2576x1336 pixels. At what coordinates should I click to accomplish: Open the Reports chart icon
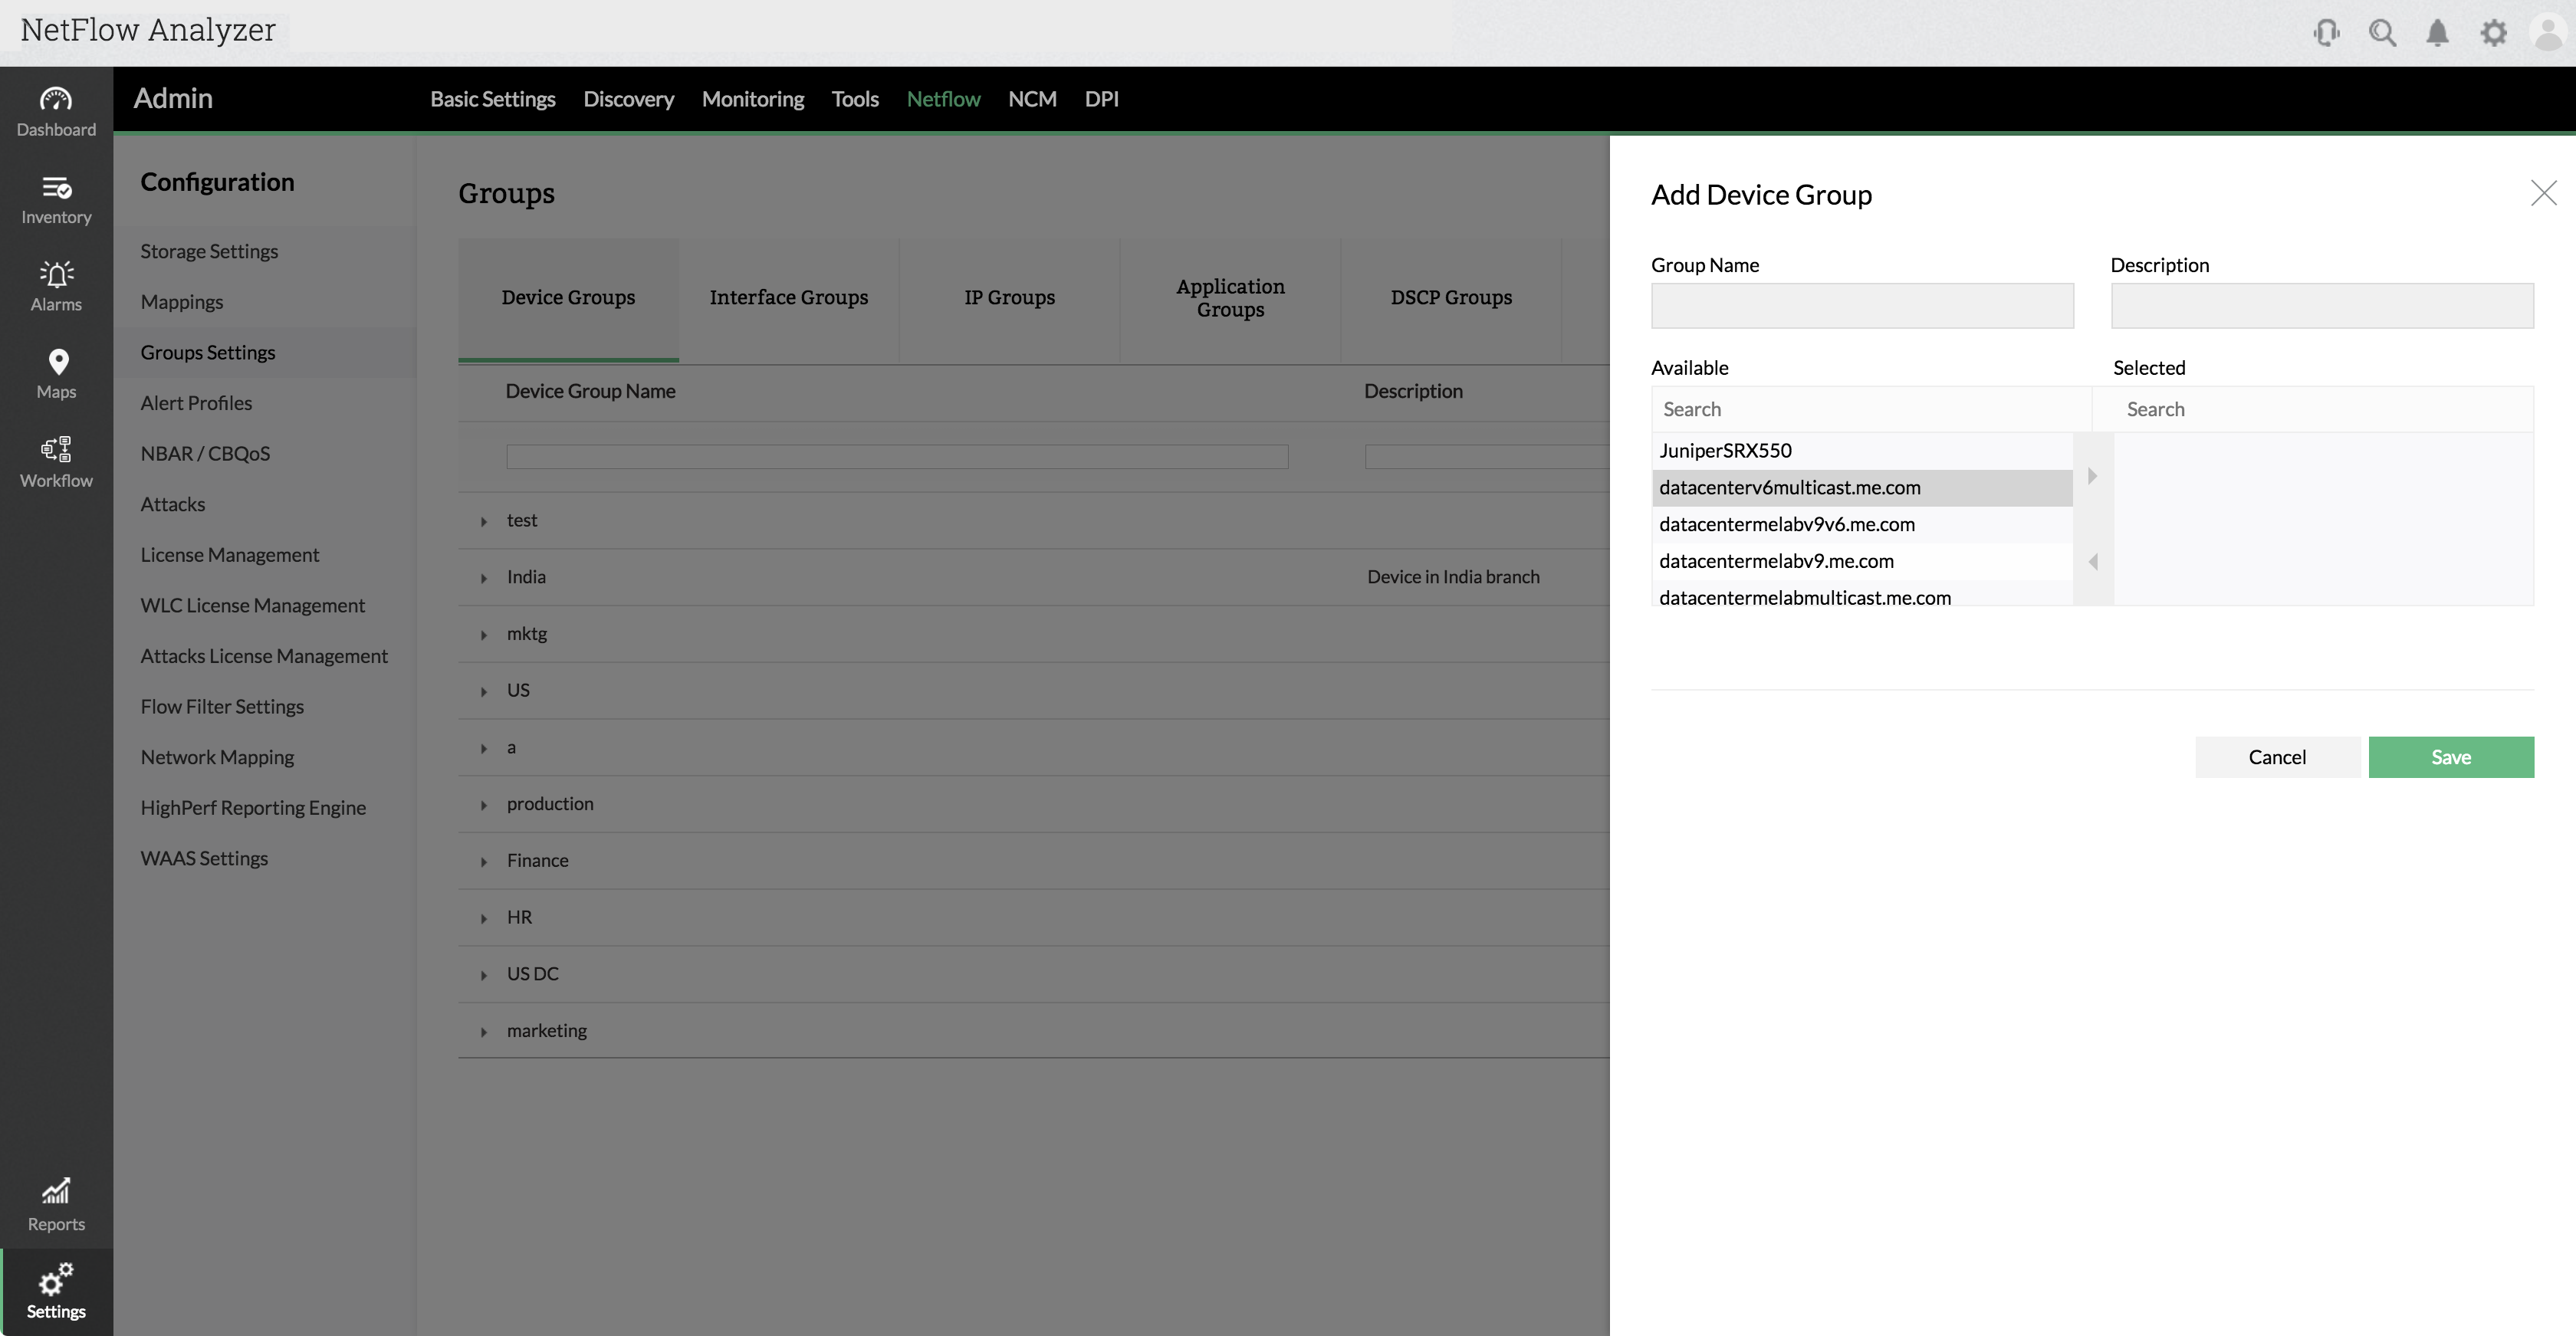coord(56,1203)
